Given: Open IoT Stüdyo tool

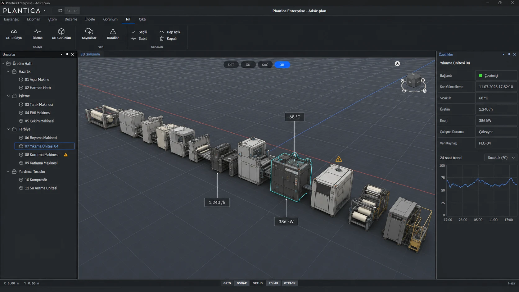Looking at the screenshot, I should click(x=14, y=34).
